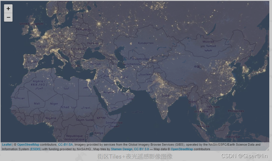Click the India country label

(x=166, y=96)
